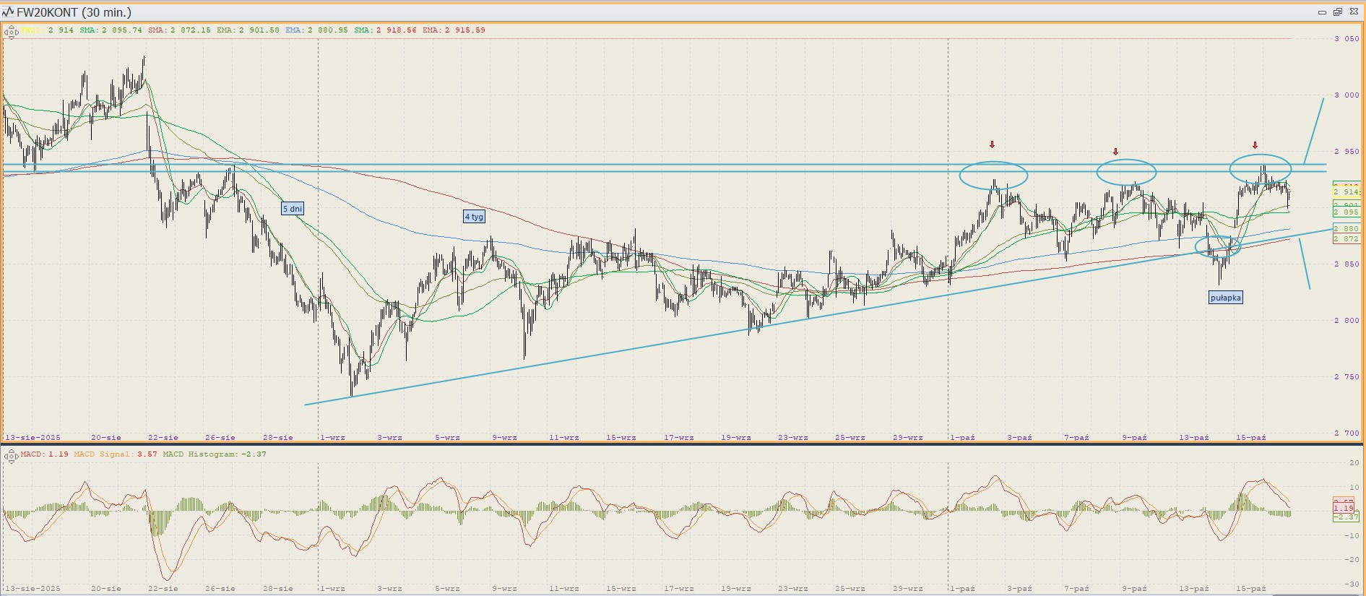Click the 3 000 level on the price axis
Viewport: 1366px width, 596px height.
[x=1346, y=95]
